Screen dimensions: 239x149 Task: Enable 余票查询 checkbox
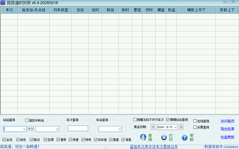tap(195, 127)
